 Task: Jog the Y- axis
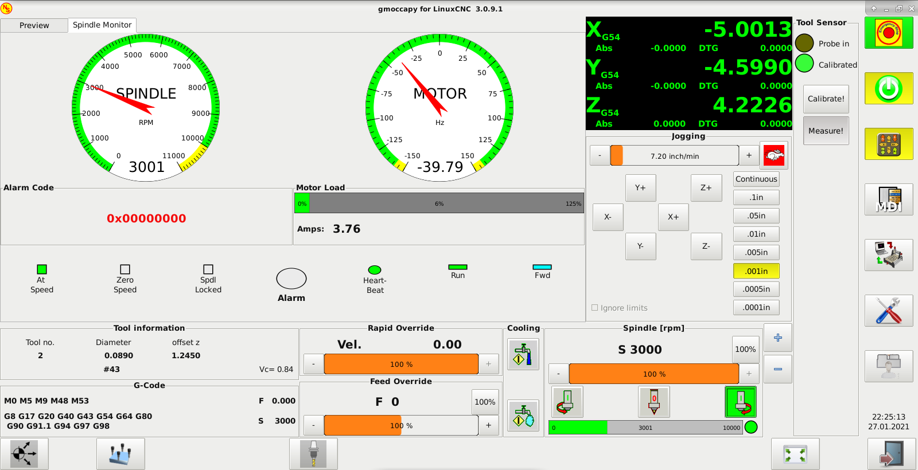640,246
